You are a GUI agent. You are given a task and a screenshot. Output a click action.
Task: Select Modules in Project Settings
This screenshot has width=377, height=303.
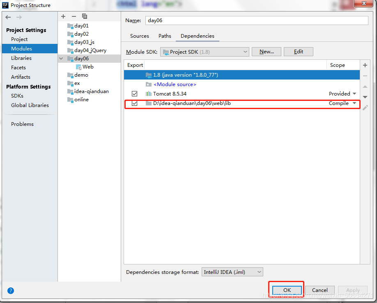[x=30, y=49]
